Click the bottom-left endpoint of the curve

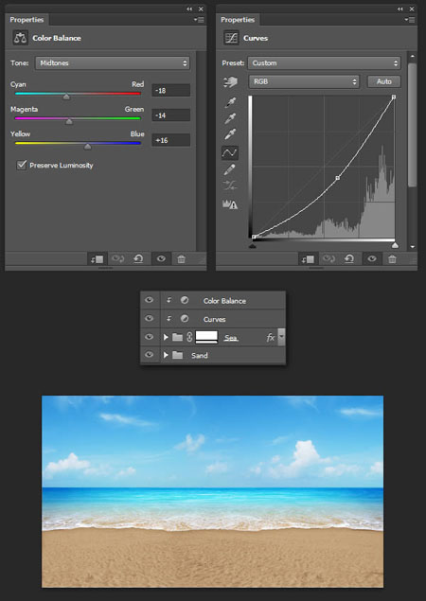click(x=254, y=237)
